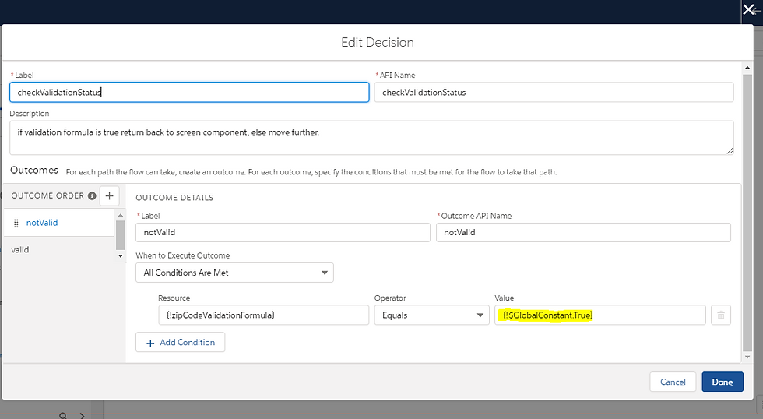Click the Edit Decision title

pyautogui.click(x=378, y=42)
